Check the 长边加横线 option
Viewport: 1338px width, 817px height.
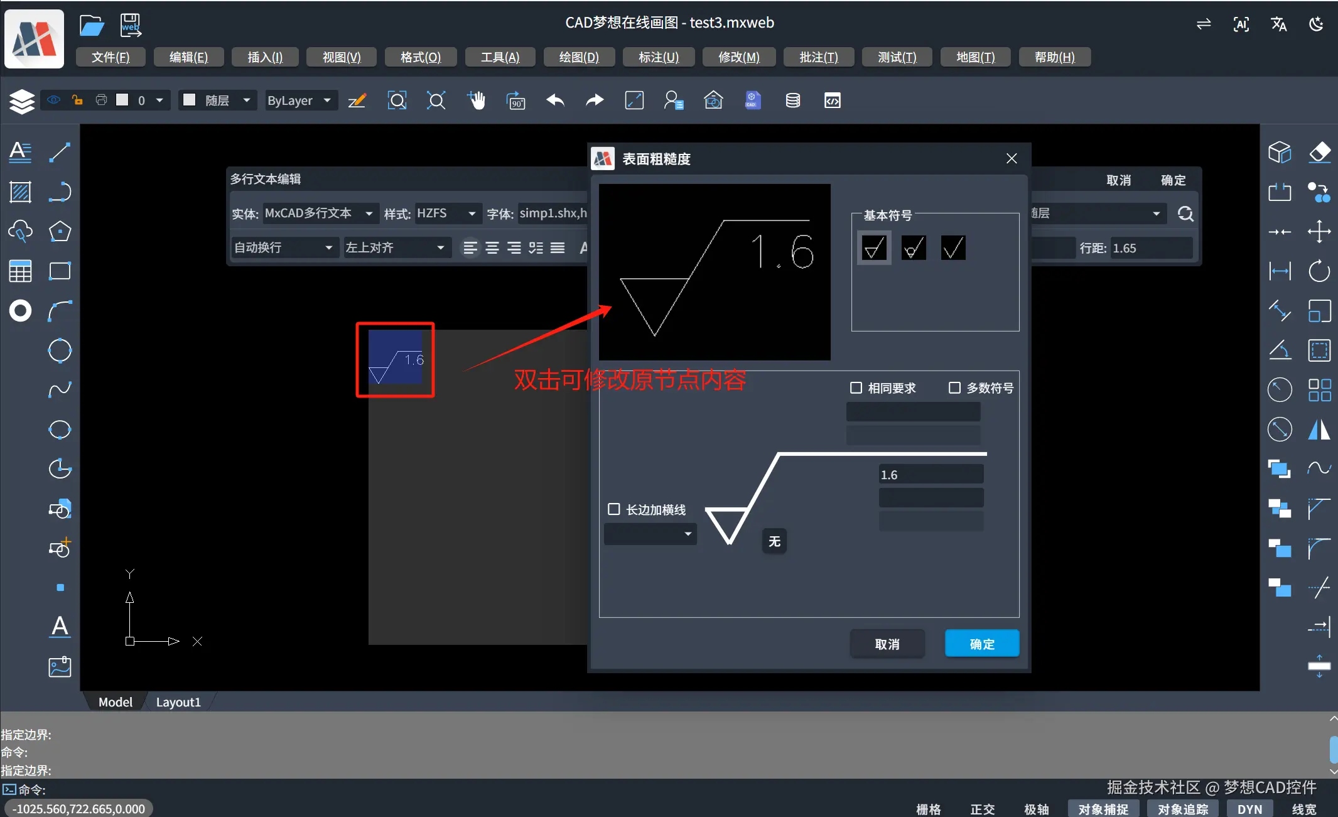click(x=613, y=509)
